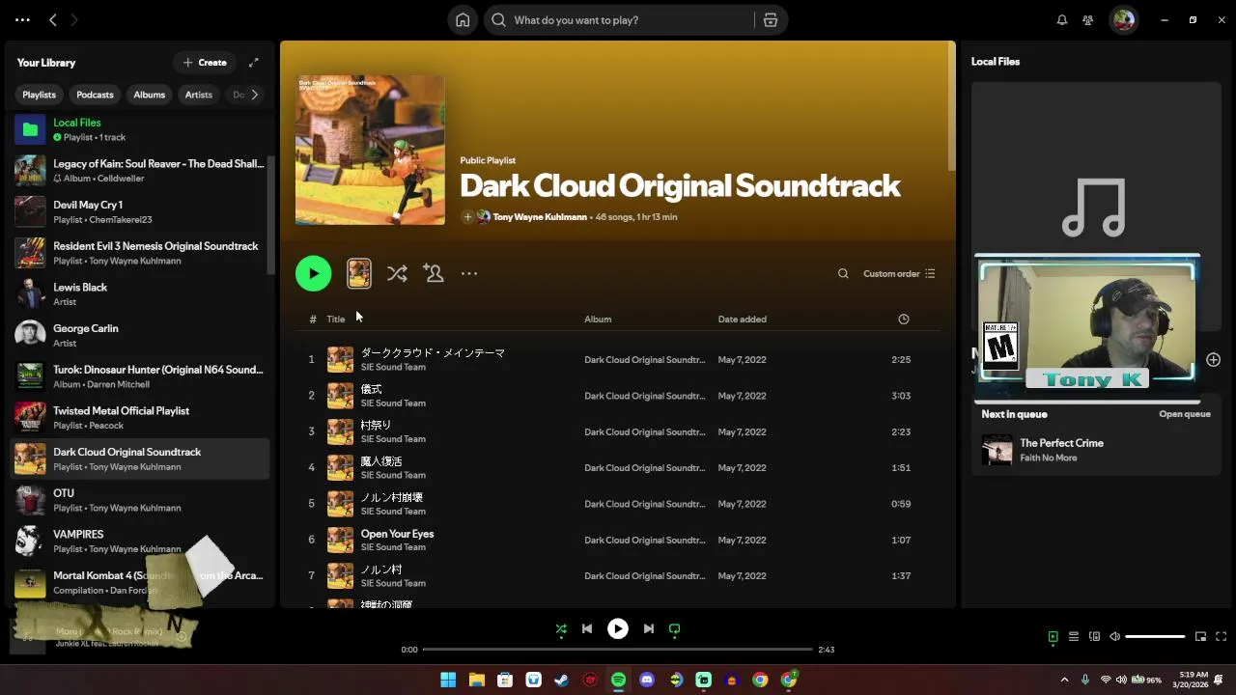
Task: Search within the playlist
Action: 843,274
